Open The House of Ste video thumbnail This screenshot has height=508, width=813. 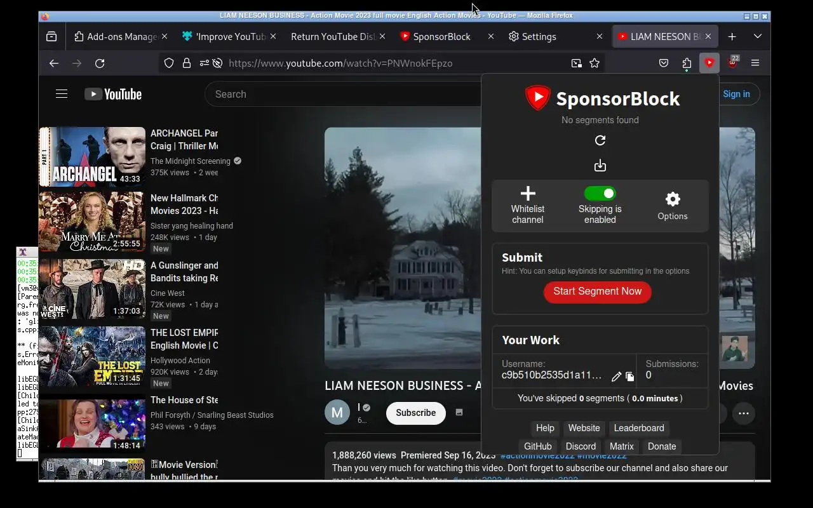[92, 424]
